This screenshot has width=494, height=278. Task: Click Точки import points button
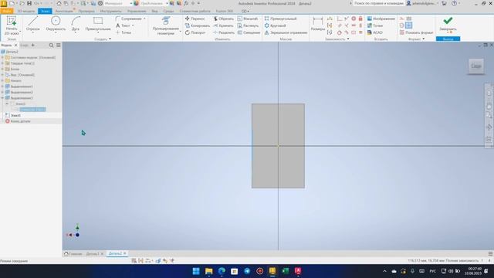coord(375,25)
